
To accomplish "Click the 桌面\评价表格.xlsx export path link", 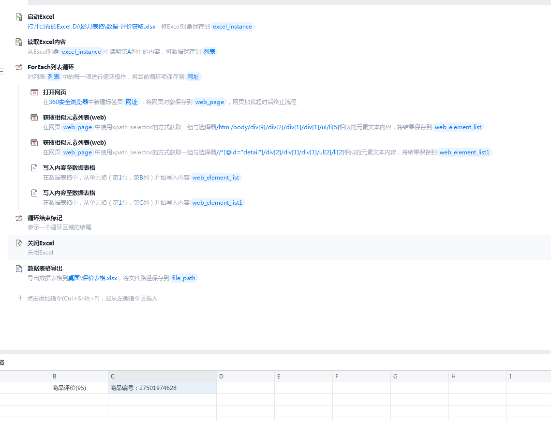I will click(93, 278).
